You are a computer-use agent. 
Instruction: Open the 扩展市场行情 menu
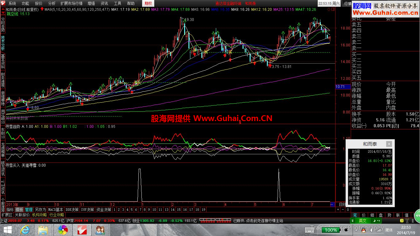(x=71, y=3)
